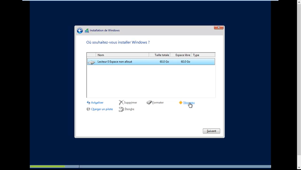Click the refresh arrows icon beside Actualiser

click(89, 102)
